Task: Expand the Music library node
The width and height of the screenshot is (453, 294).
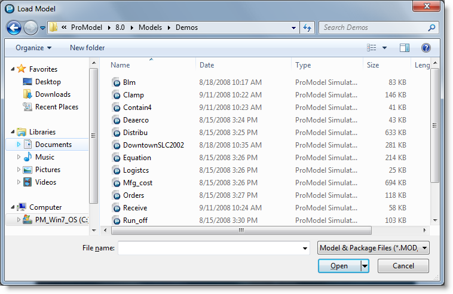Action: point(19,157)
